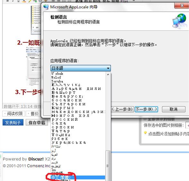This screenshot has height=181, width=189.
Task: Click 保存草稿 to save the draft
Action: [37, 122]
